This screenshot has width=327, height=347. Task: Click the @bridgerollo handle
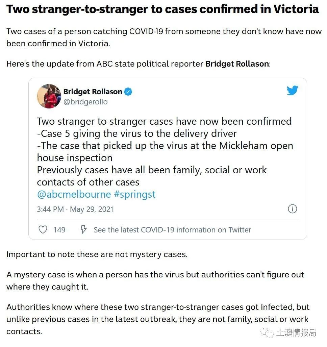point(85,102)
